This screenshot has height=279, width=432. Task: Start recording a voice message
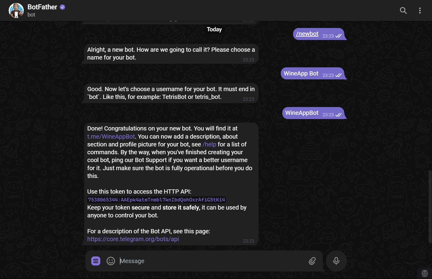(336, 261)
